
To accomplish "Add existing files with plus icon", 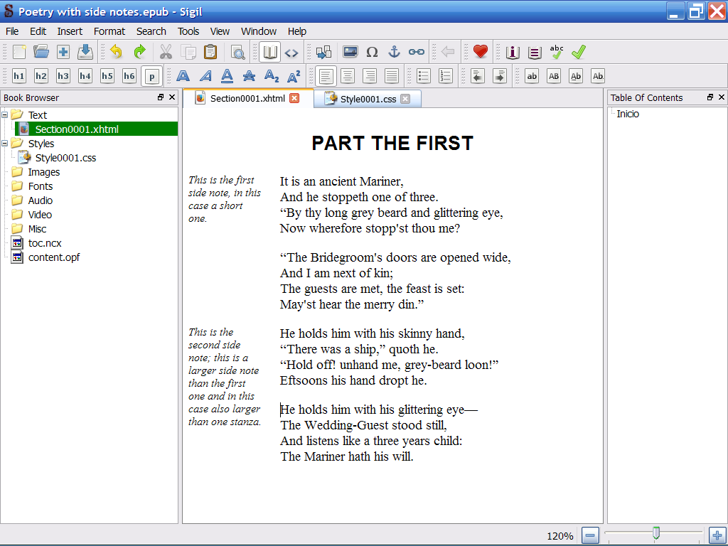I will pyautogui.click(x=63, y=52).
